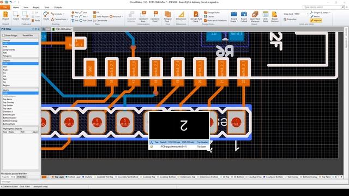Expand the Unroute dropdown
This screenshot has width=349, height=196.
point(64,14)
